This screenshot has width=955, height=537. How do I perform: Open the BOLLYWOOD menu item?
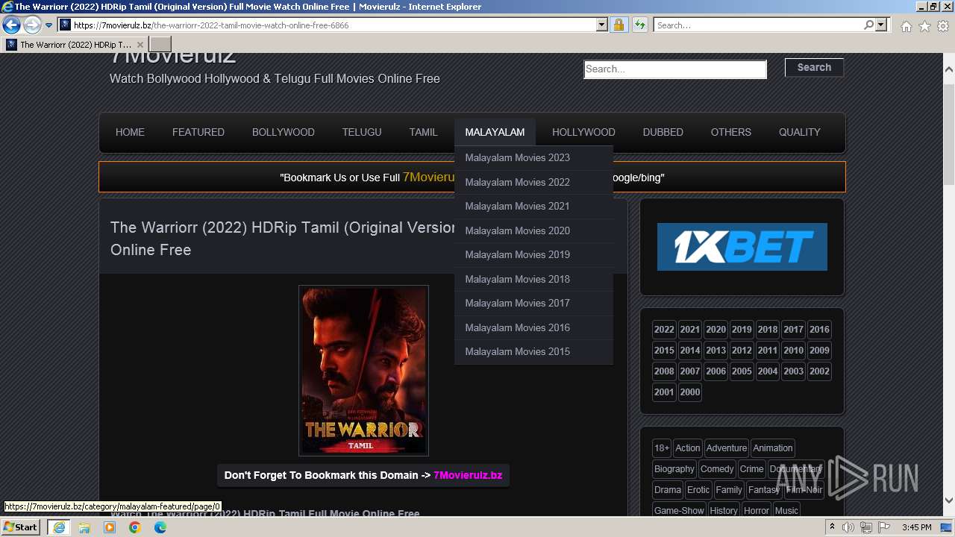point(284,132)
